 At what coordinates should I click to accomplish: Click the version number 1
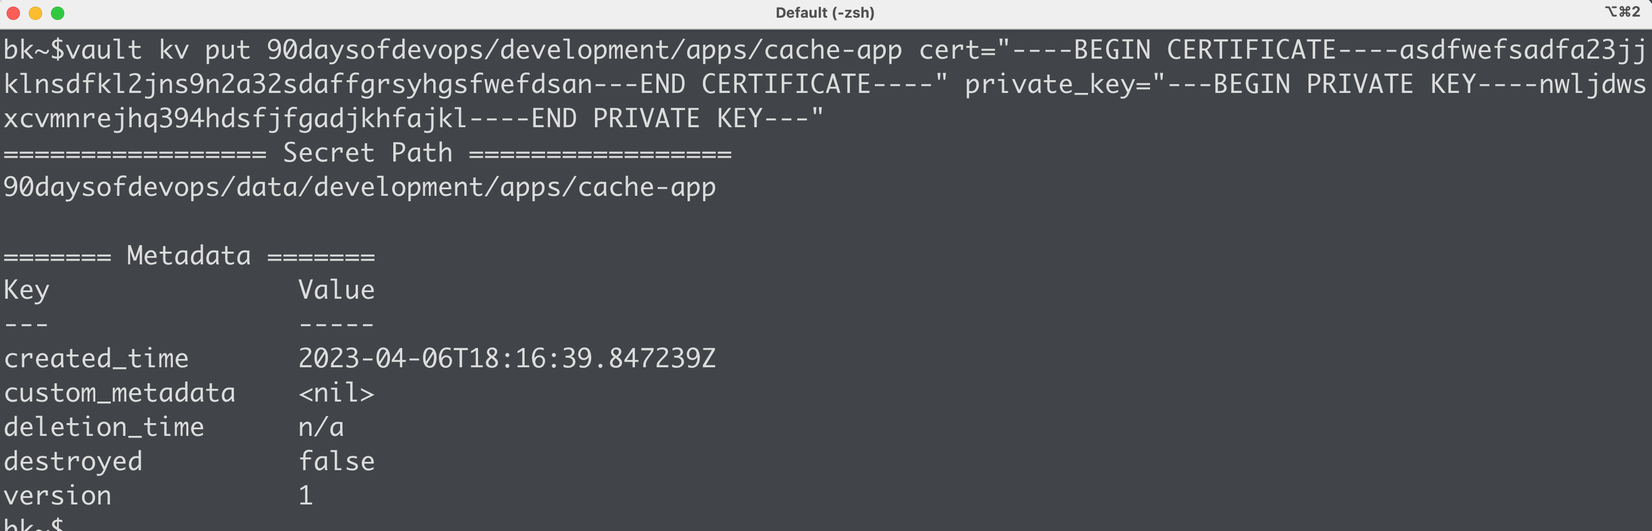click(x=306, y=496)
